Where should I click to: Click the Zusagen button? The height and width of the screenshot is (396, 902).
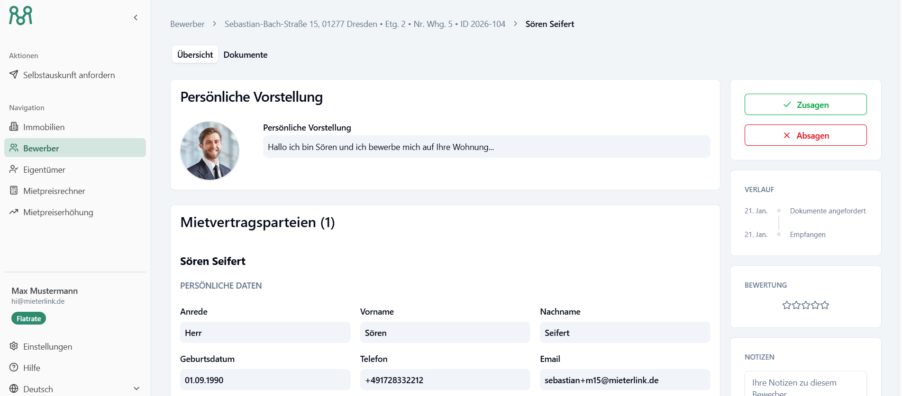(x=805, y=105)
